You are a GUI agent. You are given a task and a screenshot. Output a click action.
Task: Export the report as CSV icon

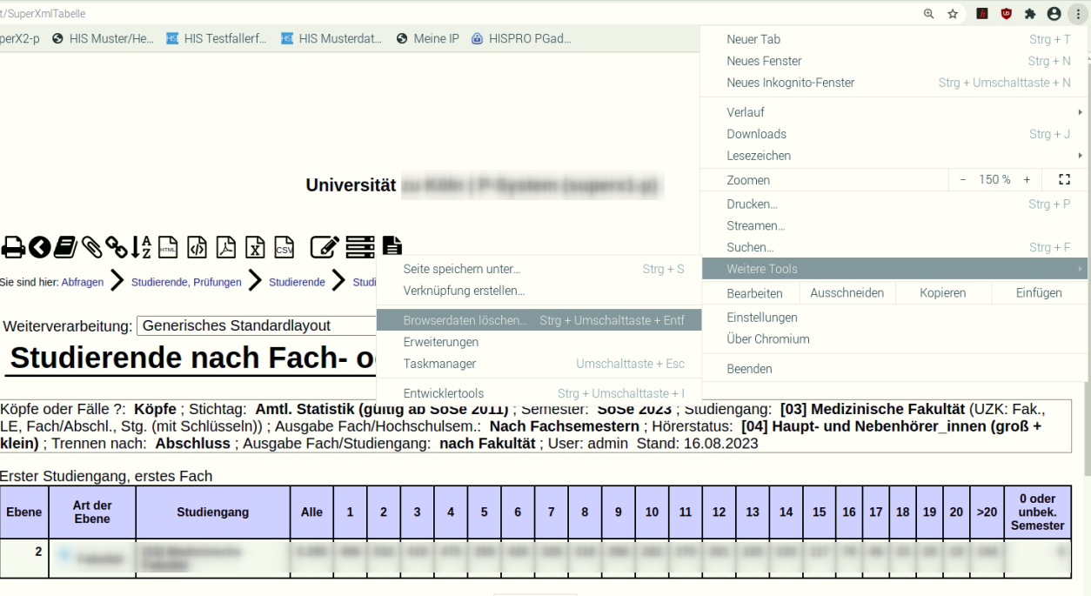pyautogui.click(x=284, y=248)
